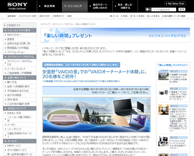Image resolution: width=194 pixels, height=156 pixels.
Task: Open 限定商品/コラボ商品 sidebar item
Action: tap(18, 48)
